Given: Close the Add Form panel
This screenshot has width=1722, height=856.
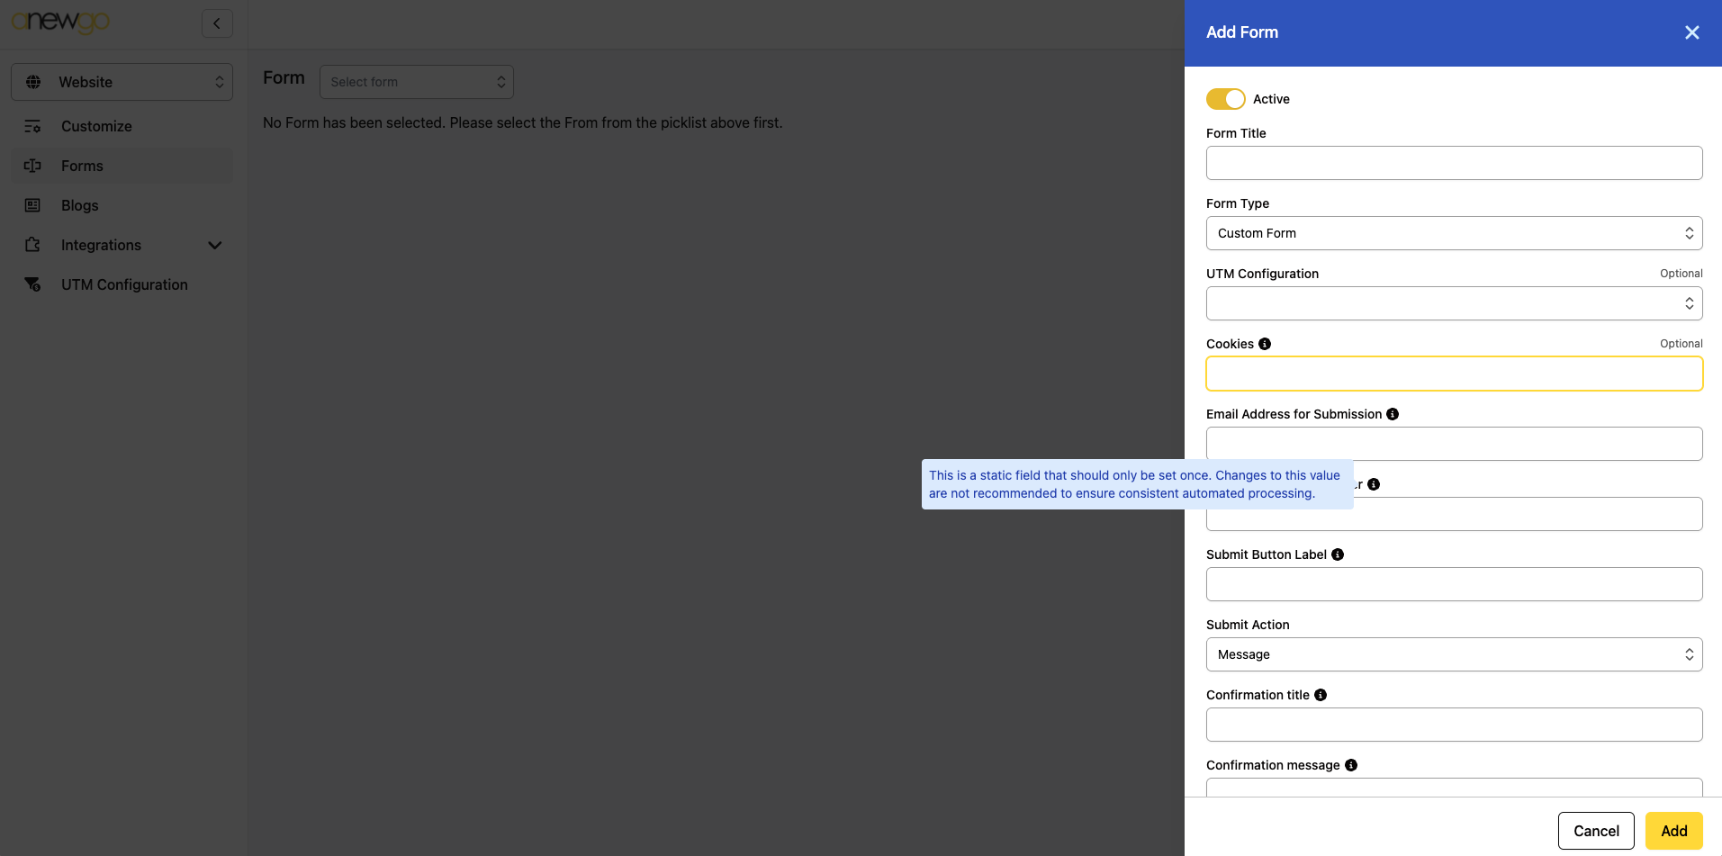Looking at the screenshot, I should point(1691,32).
